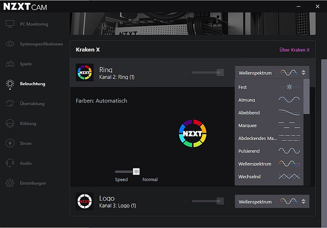This screenshot has height=228, width=327.
Task: Click the Kanal 3: Logo (1) text
Action: tap(118, 206)
